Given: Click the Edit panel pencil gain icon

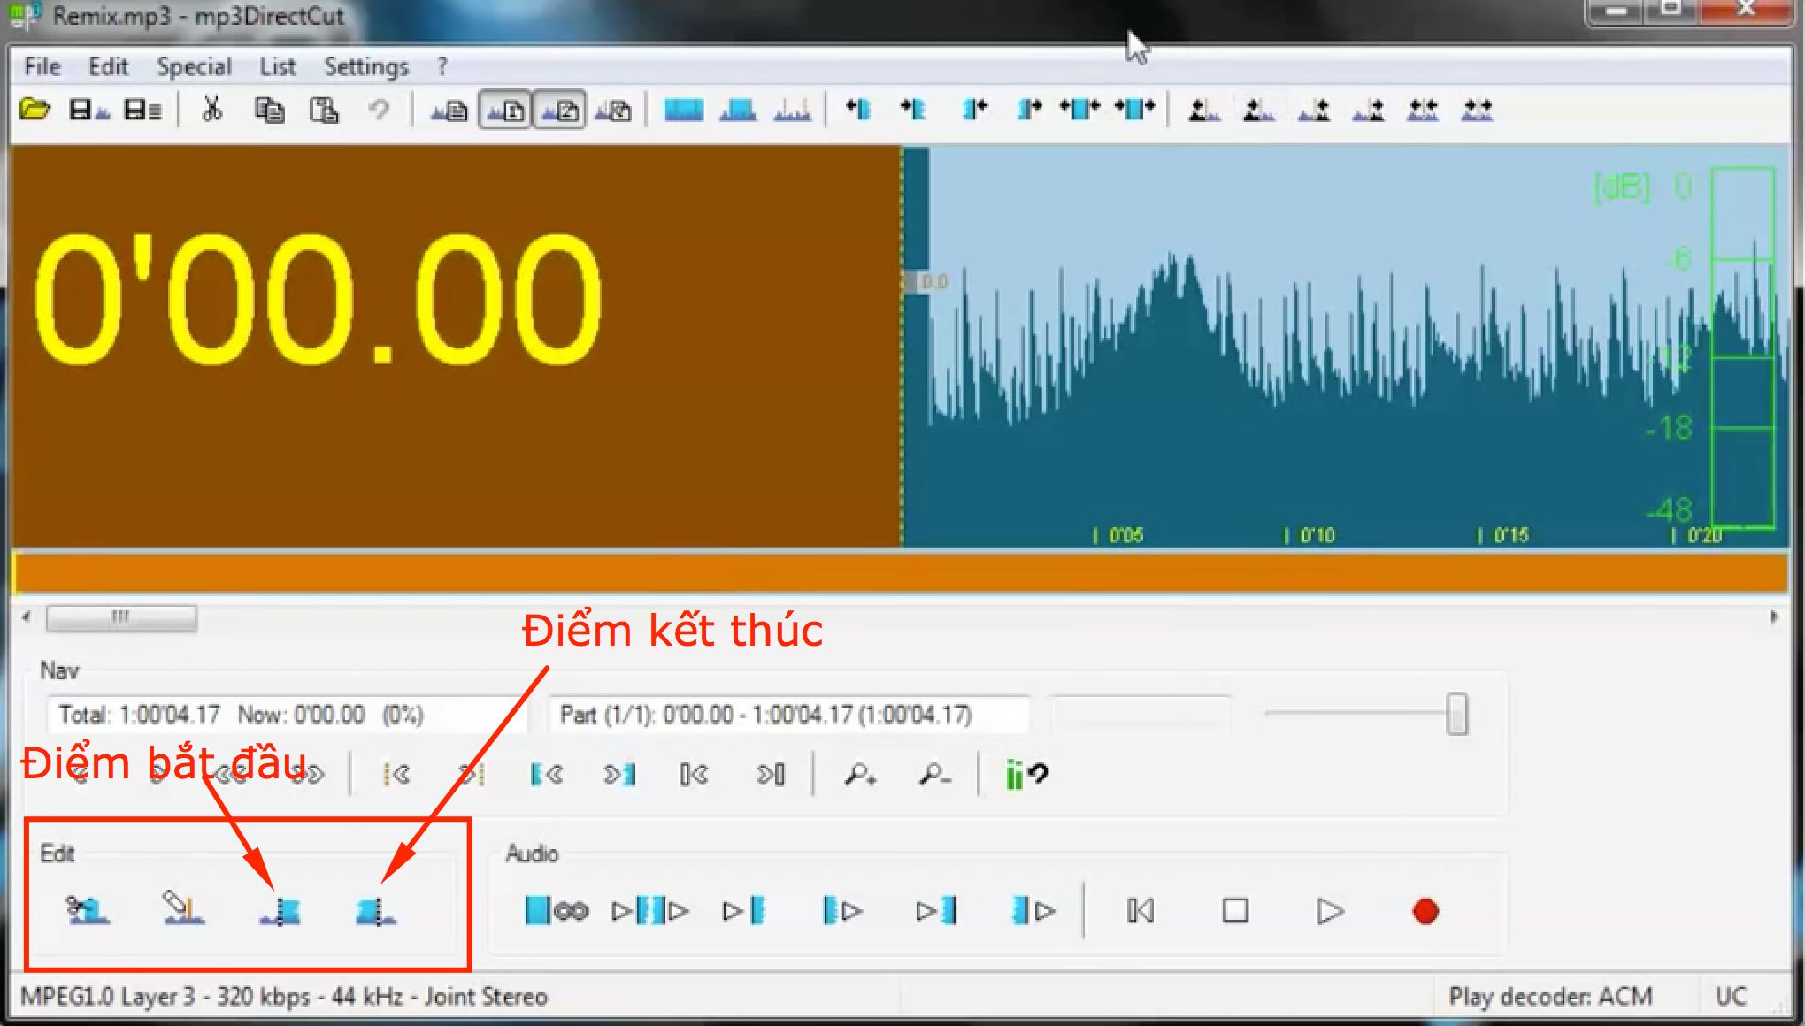Looking at the screenshot, I should (183, 909).
